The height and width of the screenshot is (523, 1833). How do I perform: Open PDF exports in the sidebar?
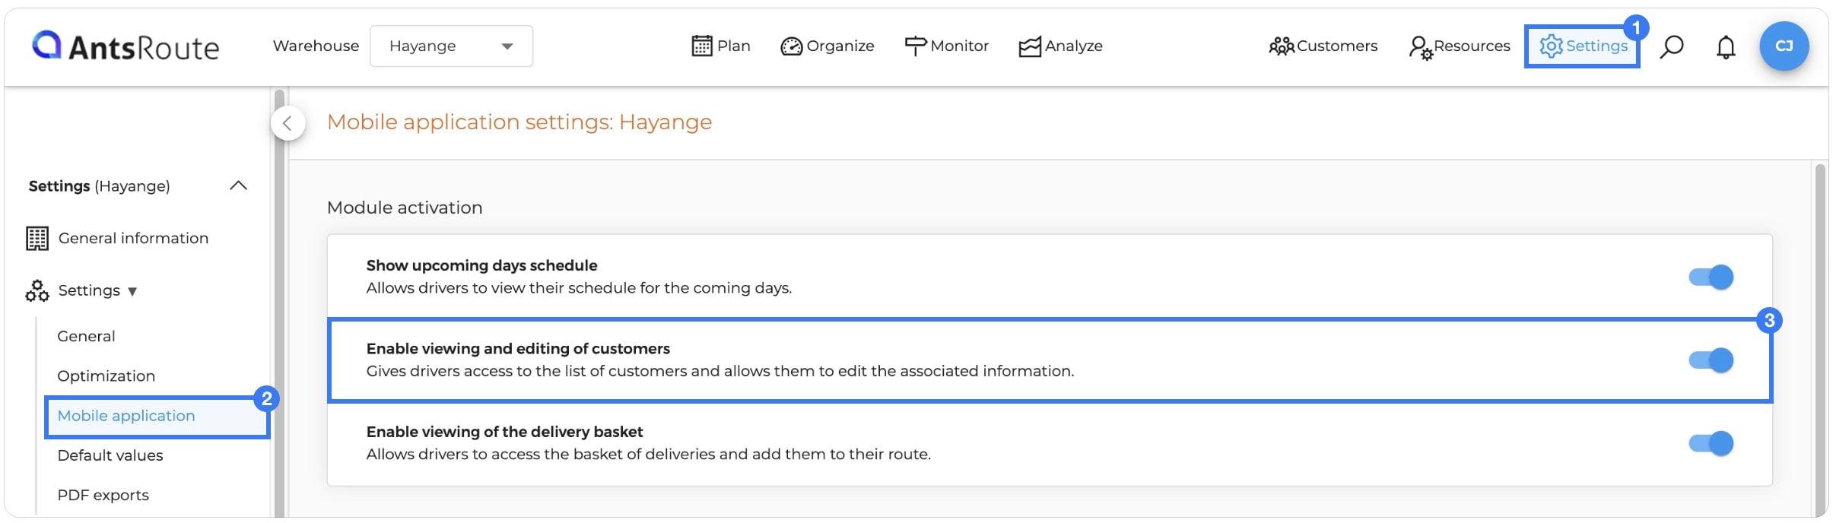tap(103, 495)
